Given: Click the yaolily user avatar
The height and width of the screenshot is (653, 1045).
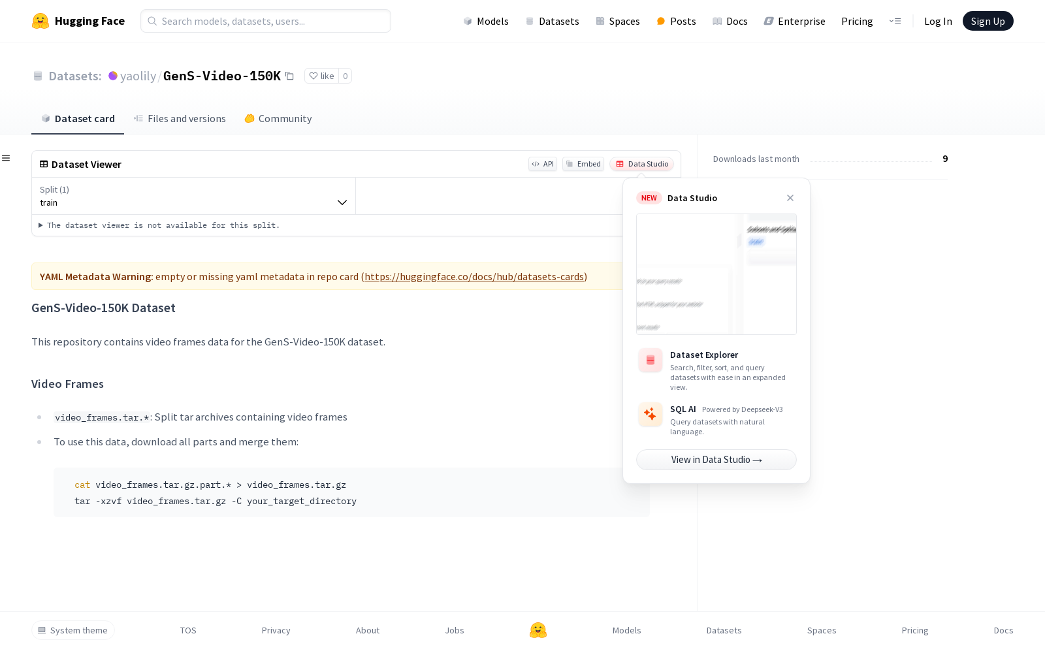Looking at the screenshot, I should click(x=113, y=76).
